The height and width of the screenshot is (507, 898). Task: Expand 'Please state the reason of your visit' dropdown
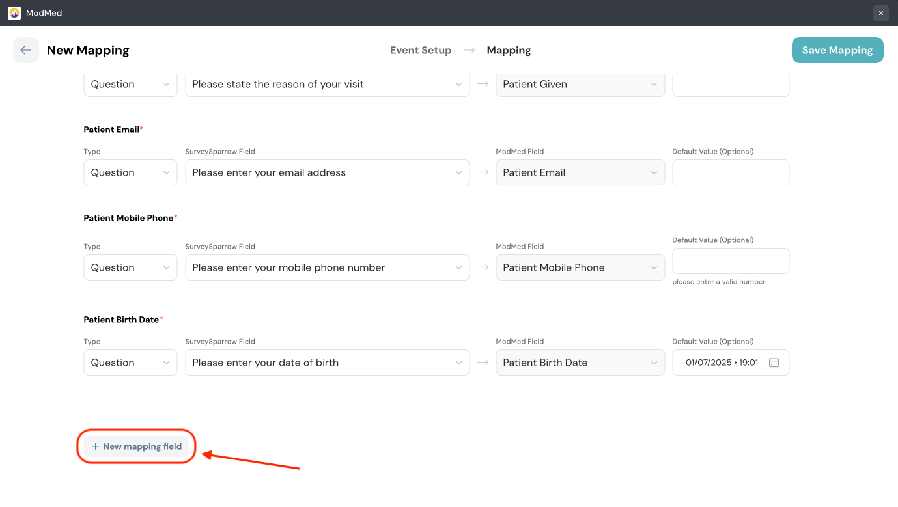click(327, 85)
